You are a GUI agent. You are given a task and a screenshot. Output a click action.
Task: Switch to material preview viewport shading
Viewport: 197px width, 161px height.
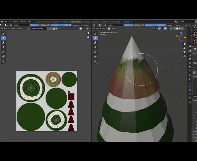tap(180, 28)
